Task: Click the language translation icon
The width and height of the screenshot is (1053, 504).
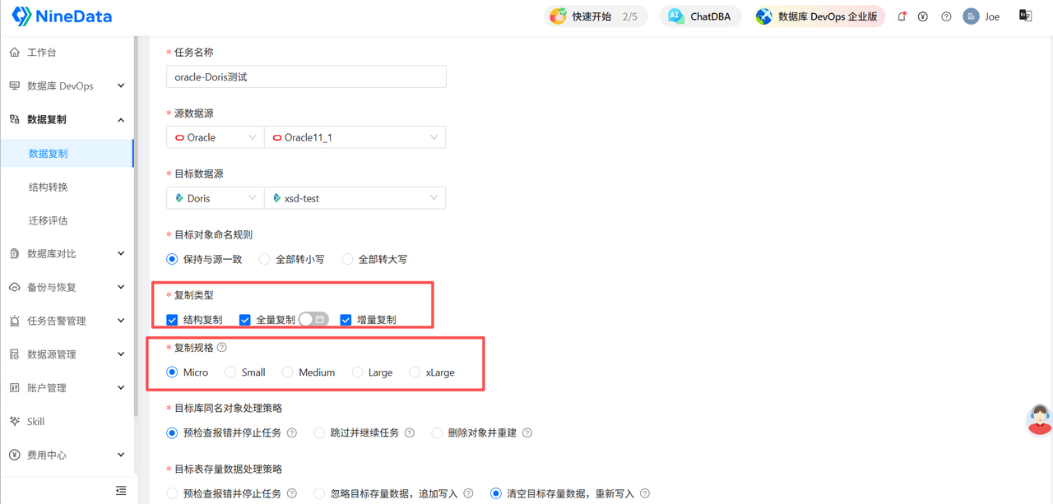Action: (x=1025, y=16)
